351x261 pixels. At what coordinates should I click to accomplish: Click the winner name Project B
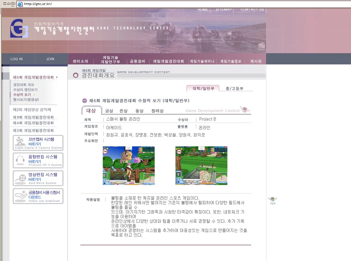[208, 119]
